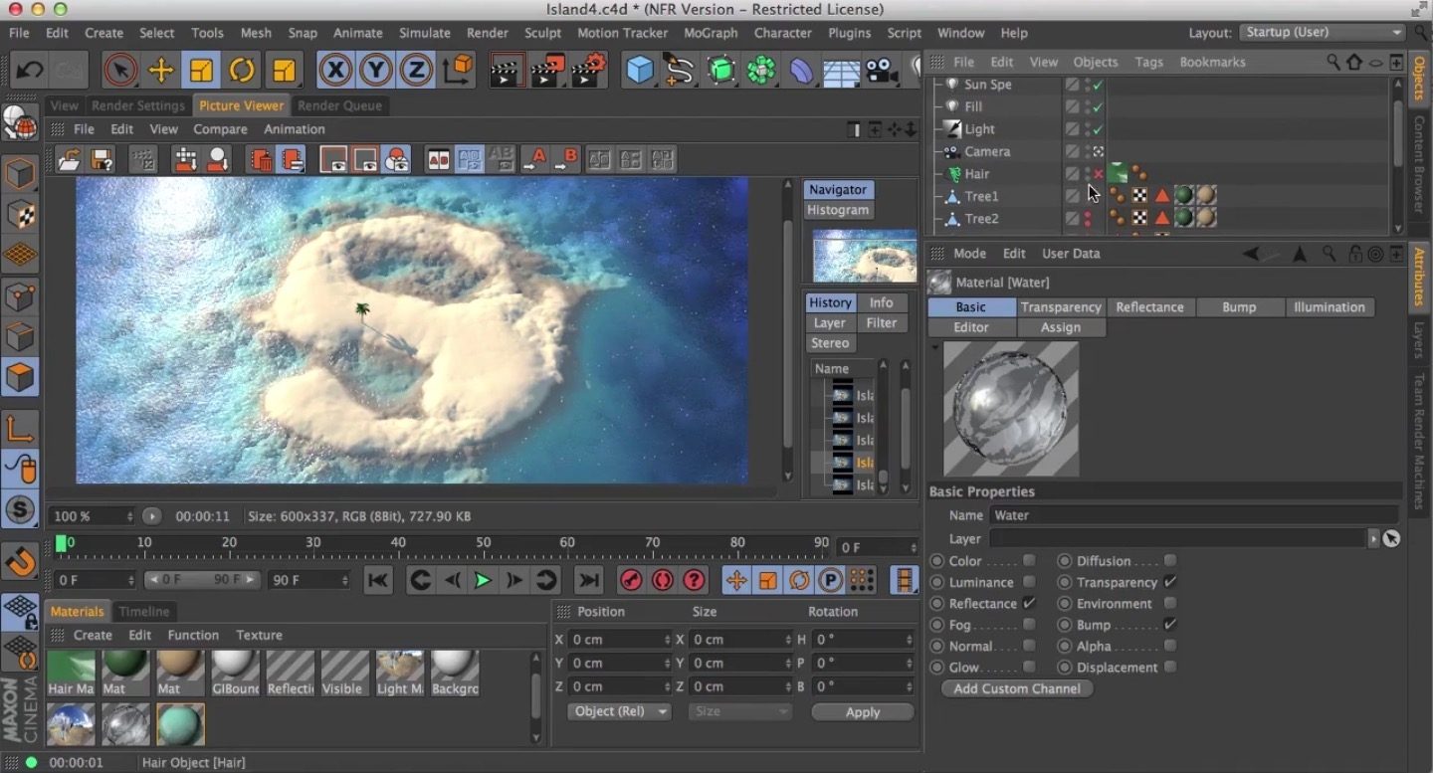The width and height of the screenshot is (1433, 773).
Task: Collapse the material preview triangle
Action: pyautogui.click(x=935, y=347)
